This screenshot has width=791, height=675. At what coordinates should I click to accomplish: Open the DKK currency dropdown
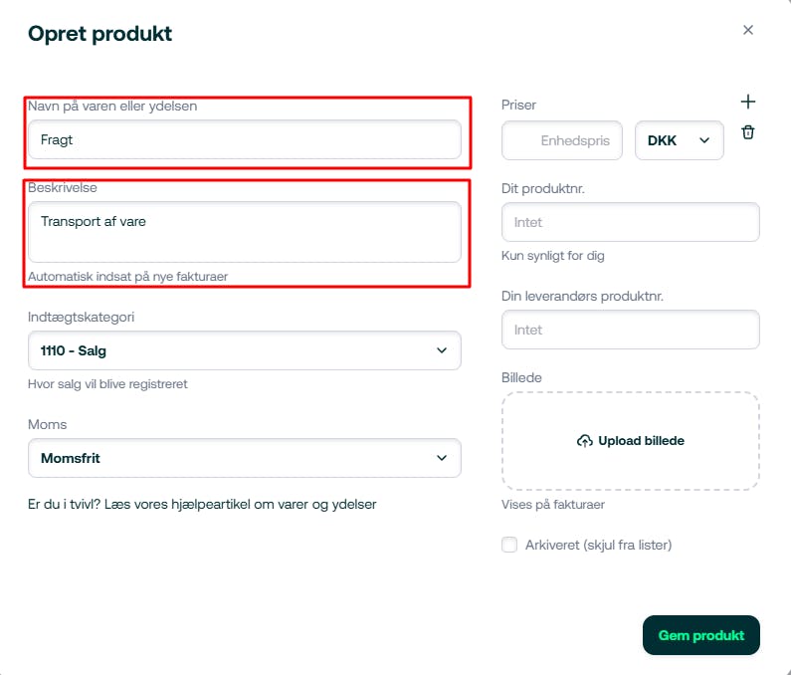(x=679, y=140)
